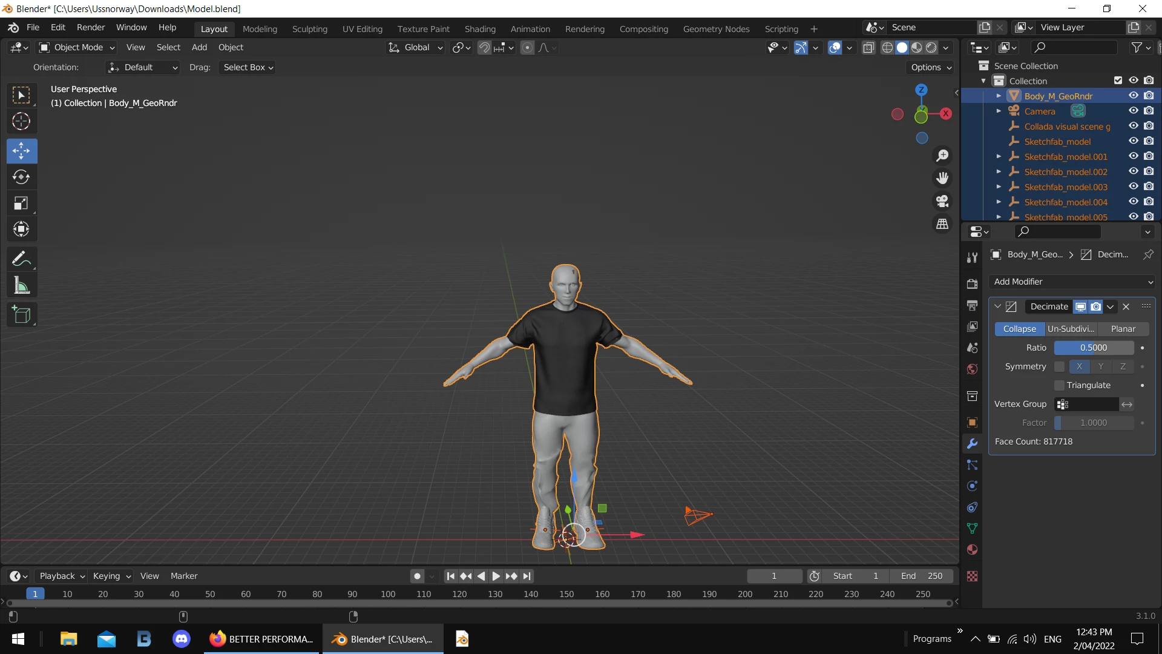Click the Add Cube tool
The width and height of the screenshot is (1162, 654).
pyautogui.click(x=21, y=315)
